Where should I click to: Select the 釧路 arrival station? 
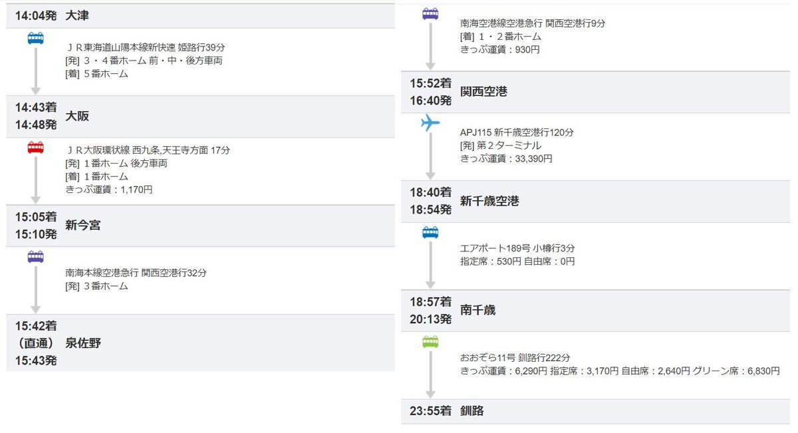472,411
